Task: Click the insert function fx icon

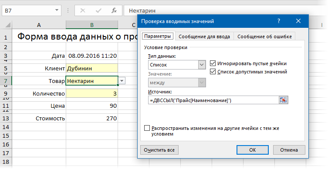Action: point(114,10)
